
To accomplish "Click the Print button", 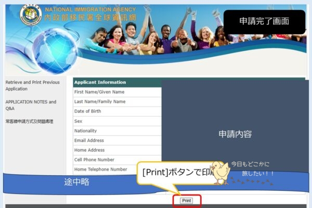I will (x=187, y=201).
